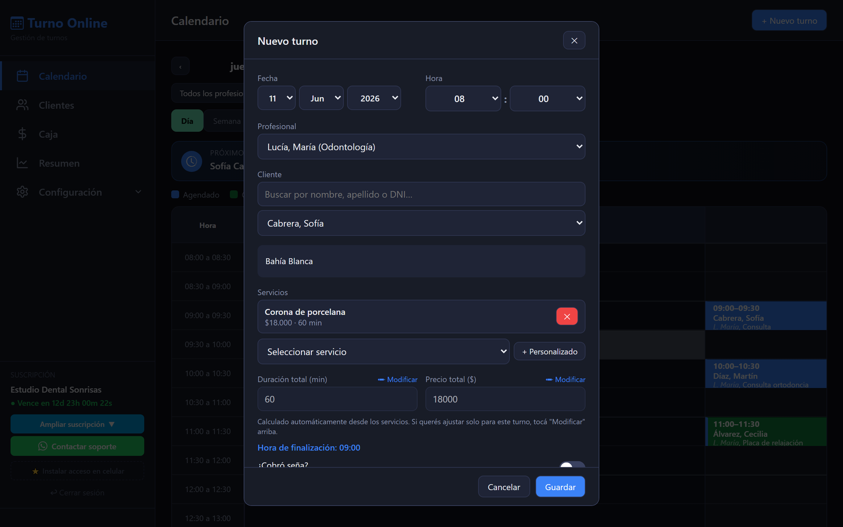Open the 09:00–09:30 Cabrera, Sofía appointment

pos(766,316)
